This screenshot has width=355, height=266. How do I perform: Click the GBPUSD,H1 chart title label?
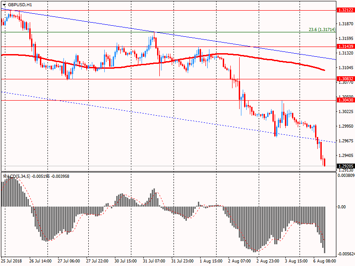coord(20,4)
